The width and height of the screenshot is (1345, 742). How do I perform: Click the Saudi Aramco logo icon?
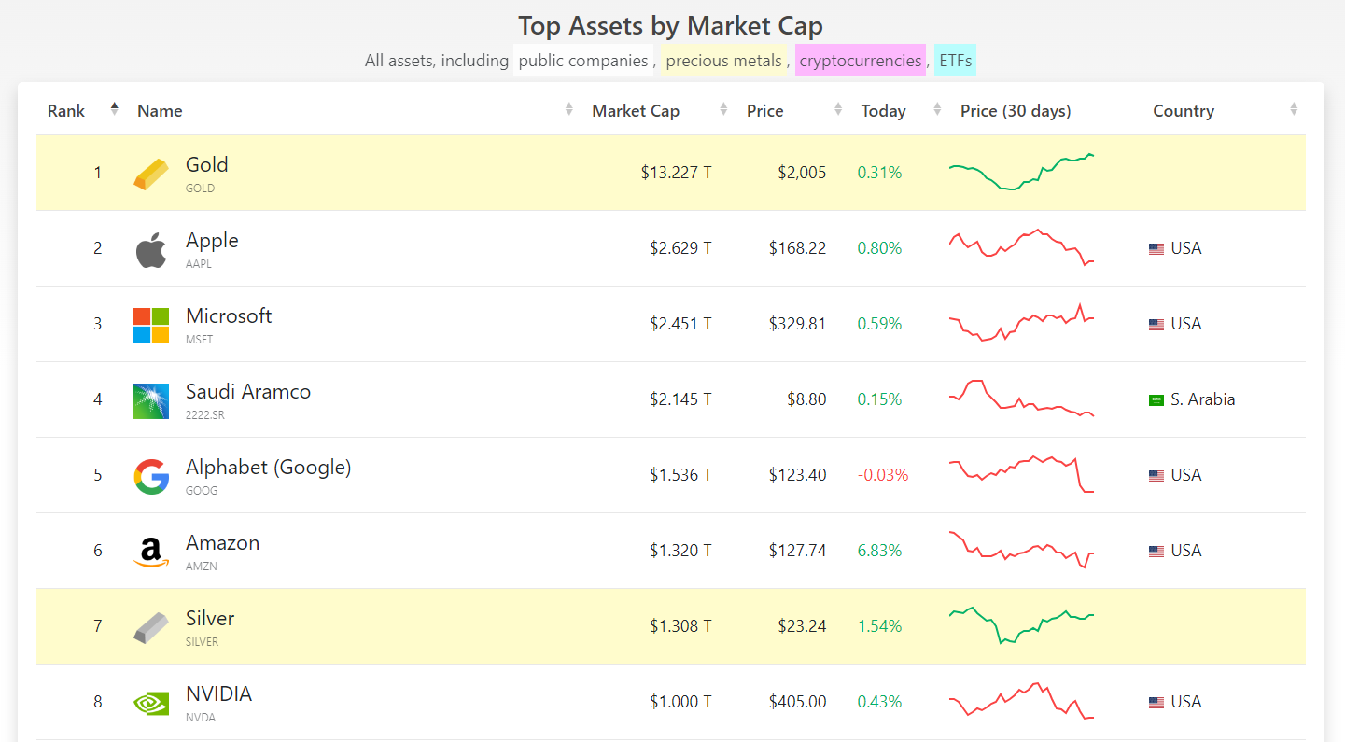(x=151, y=400)
